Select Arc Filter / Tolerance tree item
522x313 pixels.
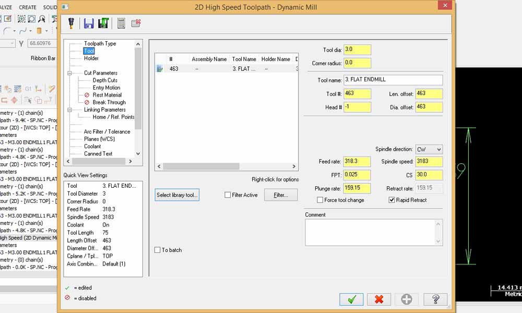point(107,131)
